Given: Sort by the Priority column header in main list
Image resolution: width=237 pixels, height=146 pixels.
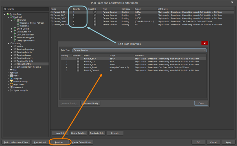Looking at the screenshot, I should point(76,9).
